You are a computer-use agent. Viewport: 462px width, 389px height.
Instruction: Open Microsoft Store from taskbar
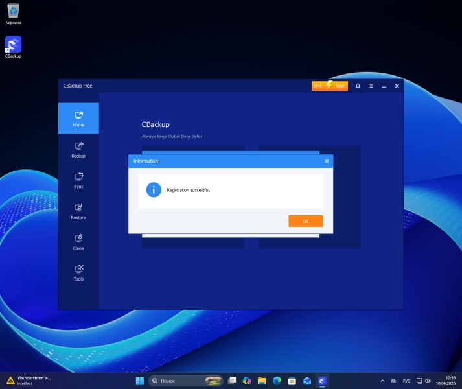coord(292,381)
